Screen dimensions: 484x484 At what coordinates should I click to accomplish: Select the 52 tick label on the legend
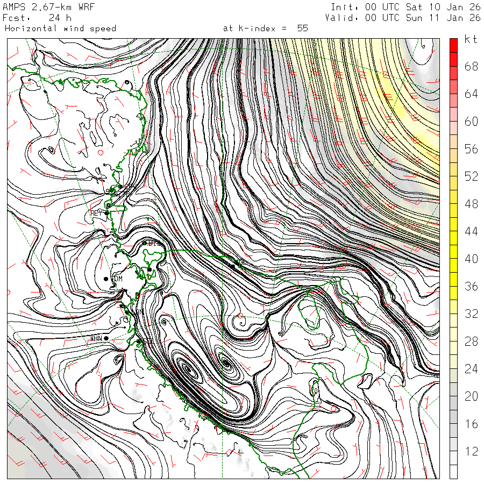[471, 176]
